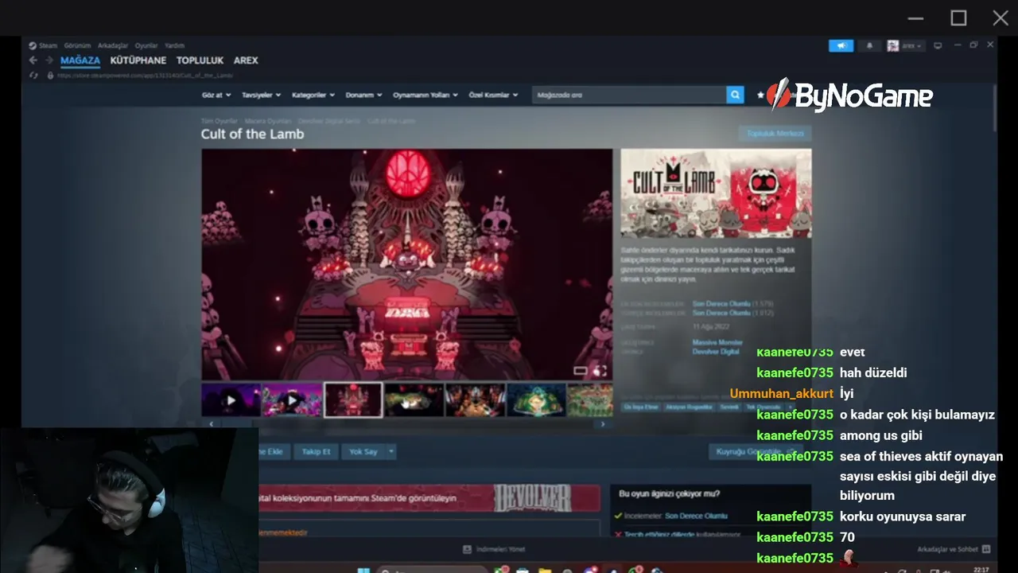Screen dimensions: 1018x573
Task: Open the Türkçe Son Derece Olumlu reviews link
Action: 721,313
